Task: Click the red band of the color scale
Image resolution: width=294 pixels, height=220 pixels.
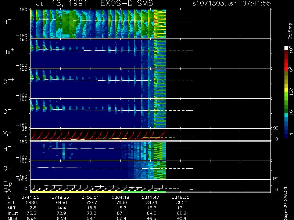Action: point(286,65)
